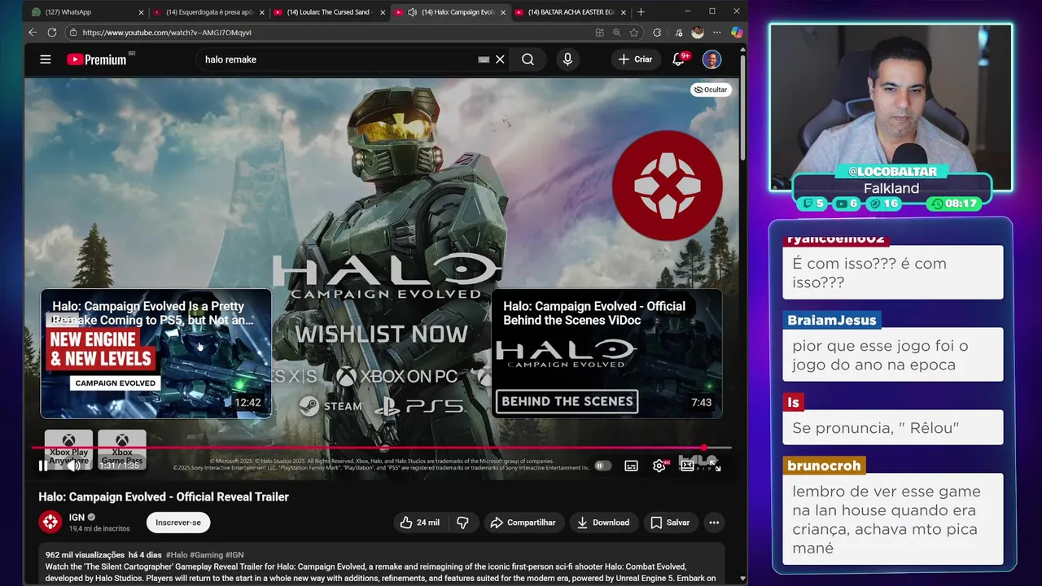Toggle subtitles/closed captions
1042x586 pixels.
pyautogui.click(x=631, y=466)
